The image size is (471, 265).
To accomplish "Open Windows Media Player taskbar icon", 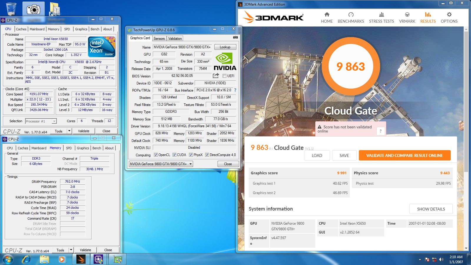I will [62, 259].
